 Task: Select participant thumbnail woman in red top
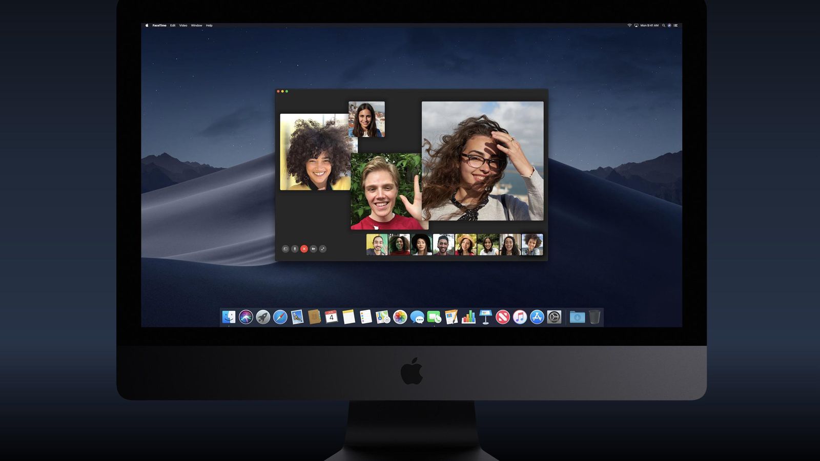[x=399, y=244]
